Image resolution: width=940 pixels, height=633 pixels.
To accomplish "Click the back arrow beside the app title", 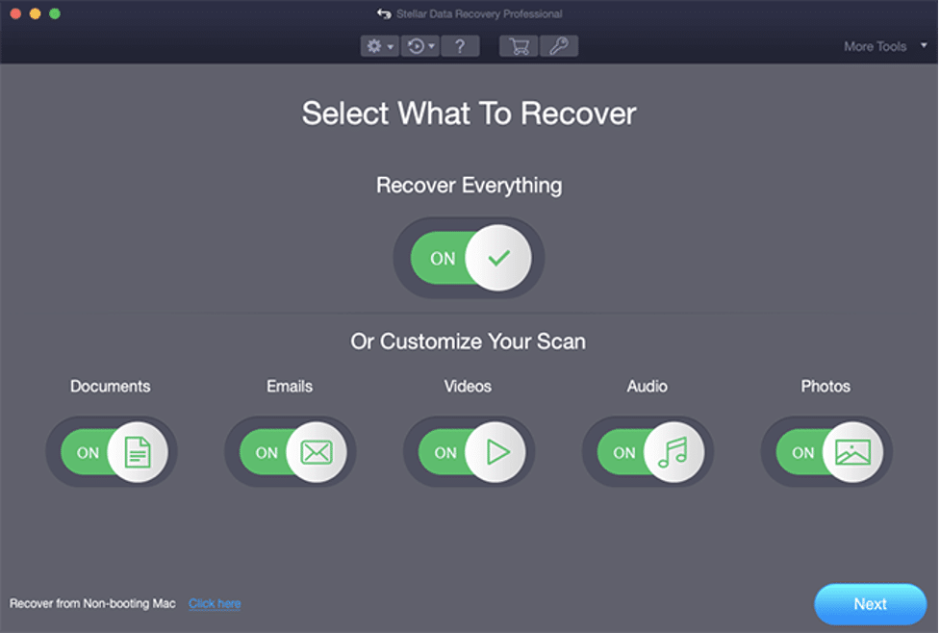I will coord(384,13).
